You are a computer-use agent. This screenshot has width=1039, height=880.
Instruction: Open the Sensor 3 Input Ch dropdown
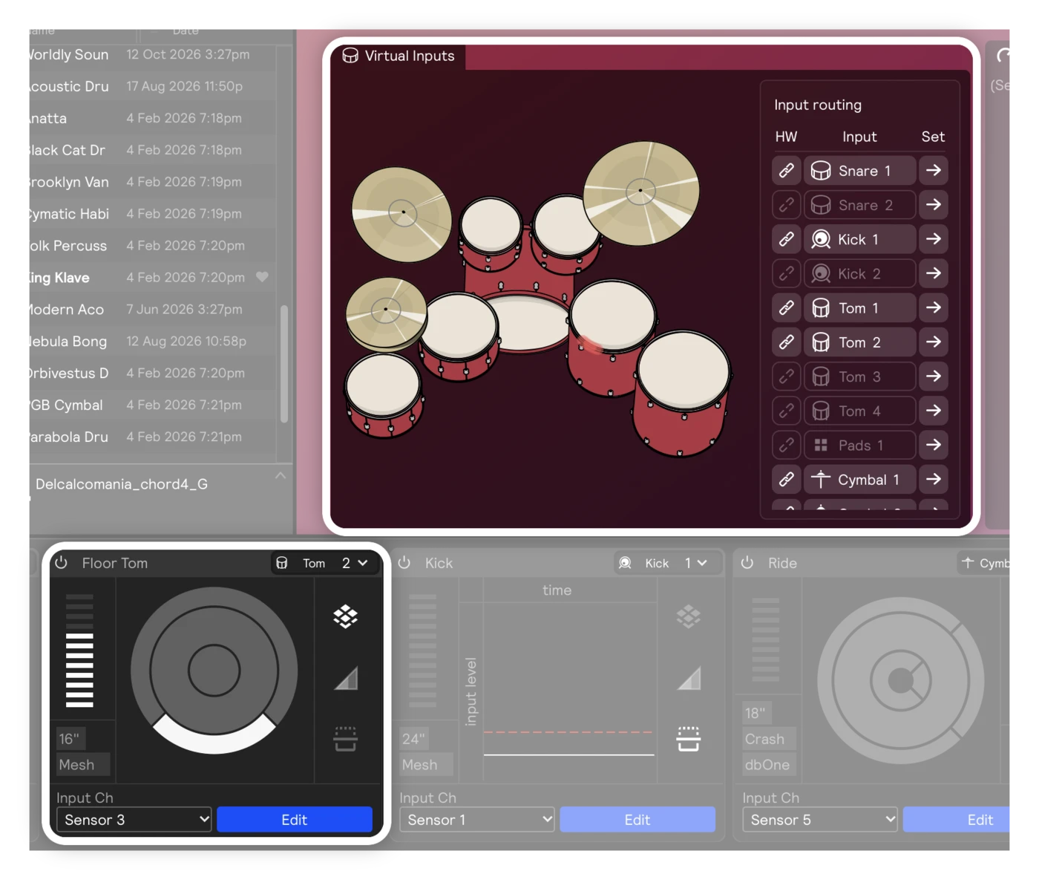pyautogui.click(x=134, y=820)
